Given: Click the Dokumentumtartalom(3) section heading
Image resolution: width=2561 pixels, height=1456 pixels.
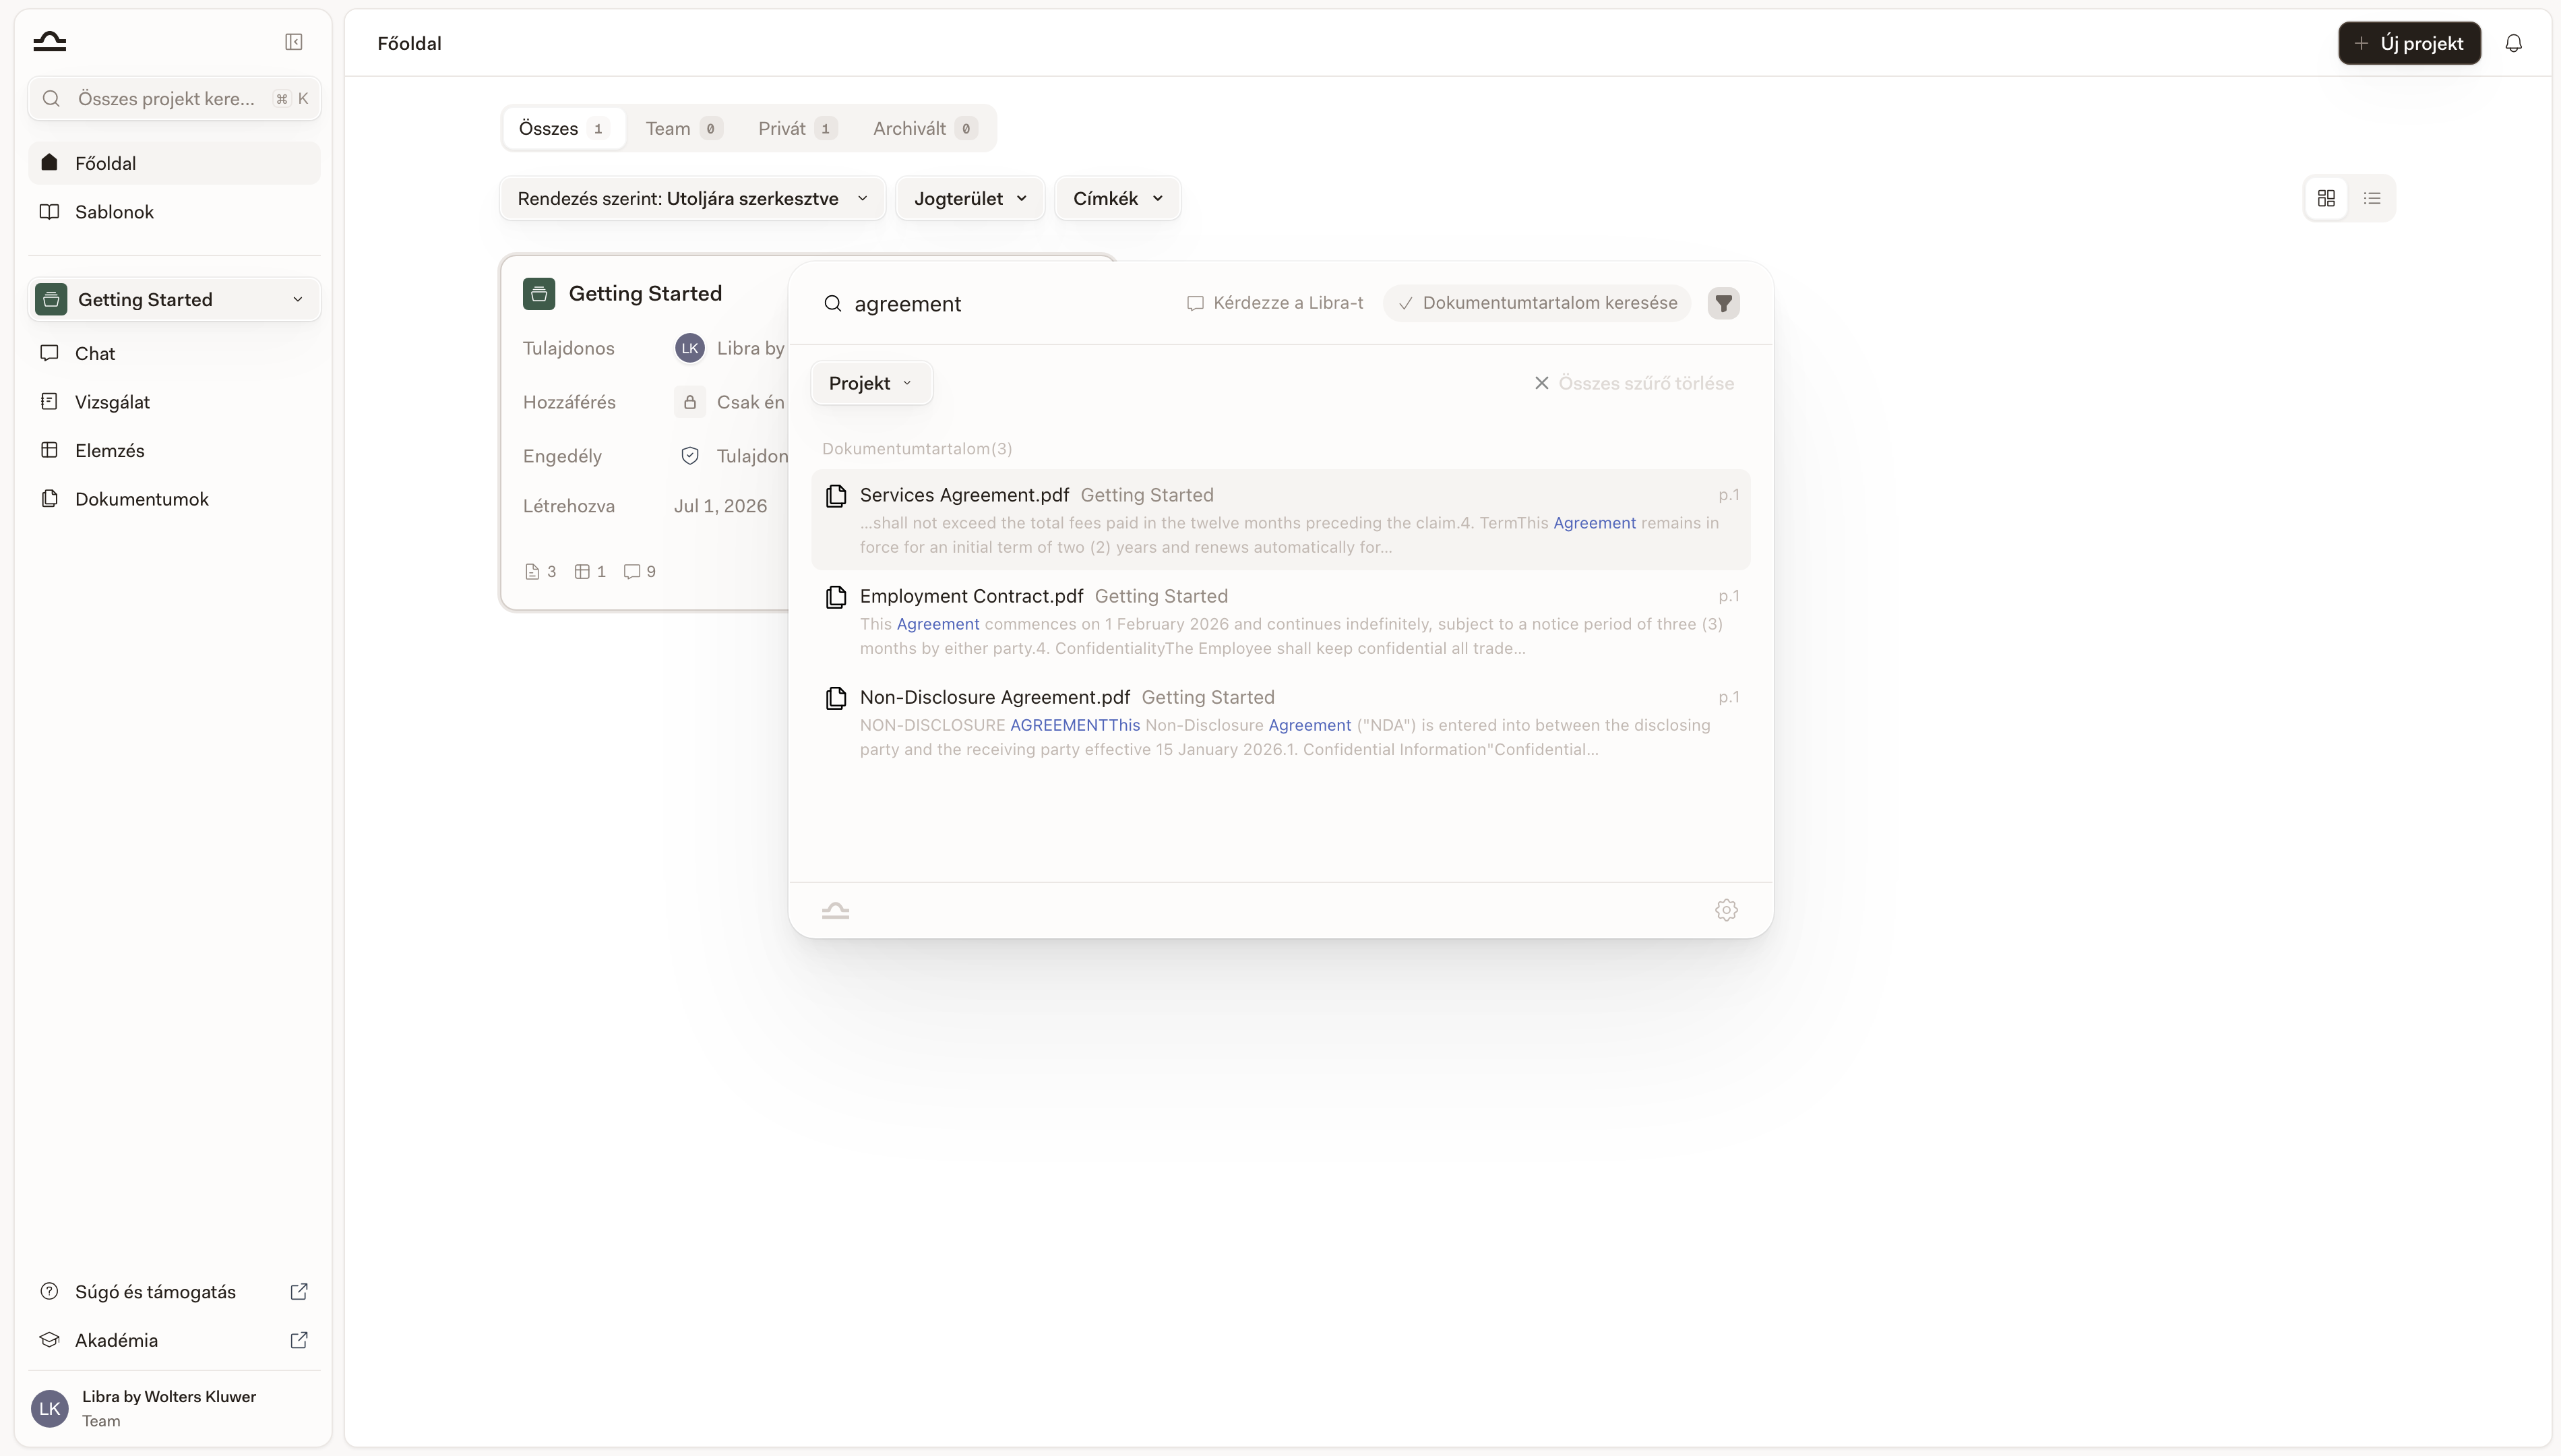Looking at the screenshot, I should [917, 449].
